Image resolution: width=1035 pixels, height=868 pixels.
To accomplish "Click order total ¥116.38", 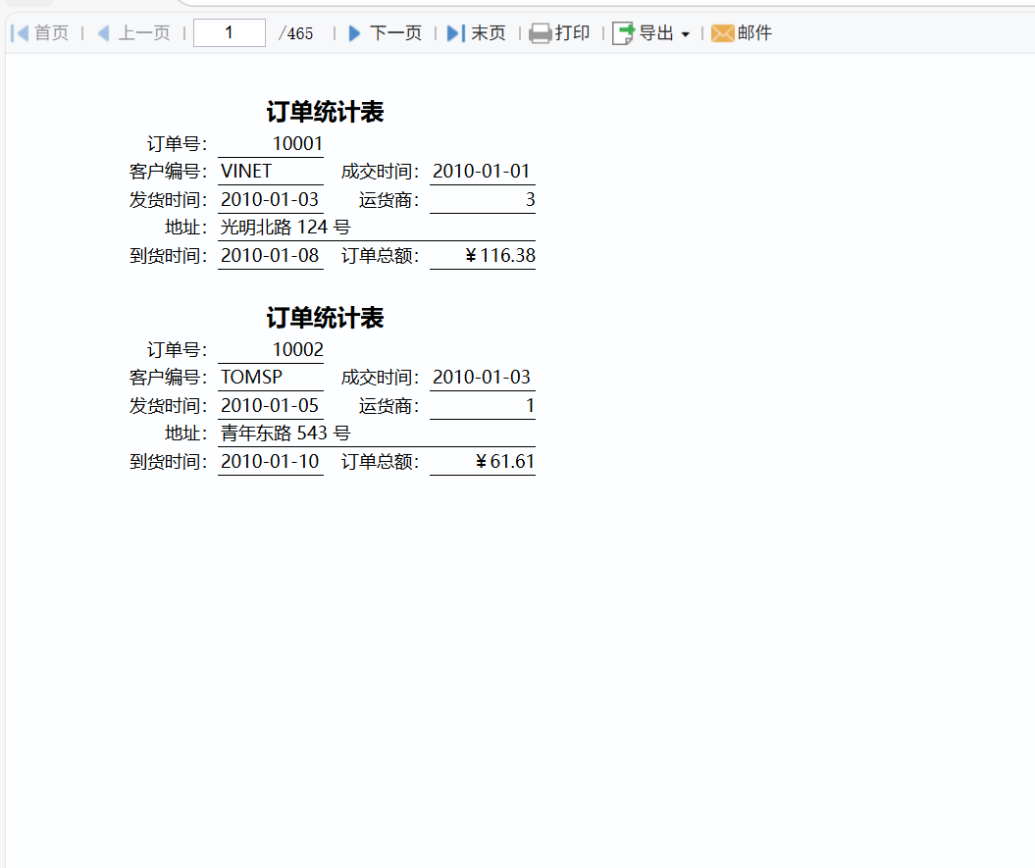I will (x=499, y=256).
